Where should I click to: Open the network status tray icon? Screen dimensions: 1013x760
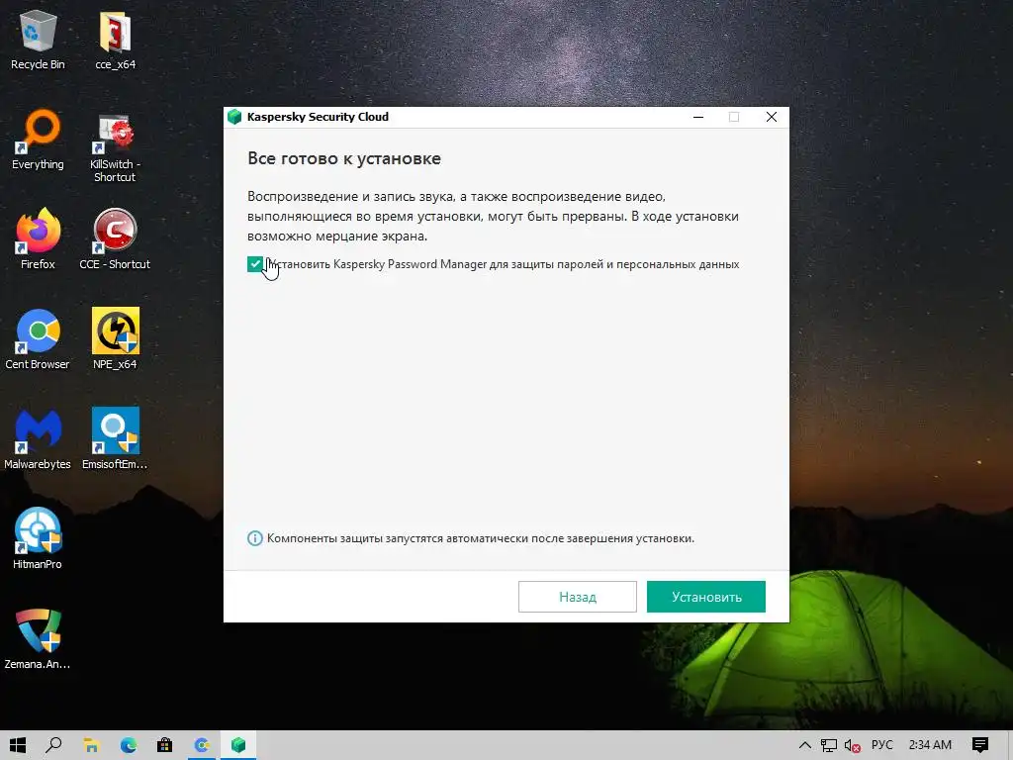tap(829, 745)
